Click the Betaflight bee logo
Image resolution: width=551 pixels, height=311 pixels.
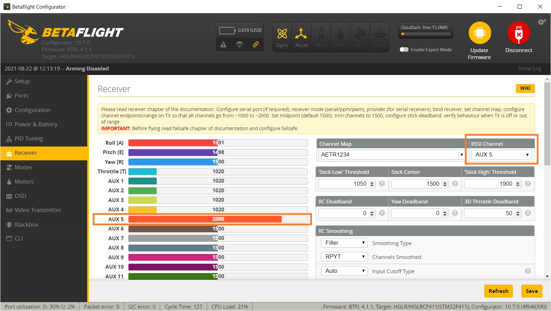click(23, 32)
